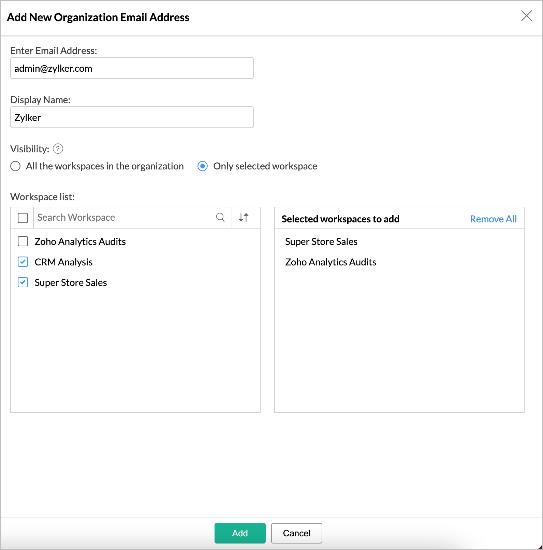543x550 pixels.
Task: Check the Zoho Analytics Audits checkbox
Action: click(x=23, y=242)
